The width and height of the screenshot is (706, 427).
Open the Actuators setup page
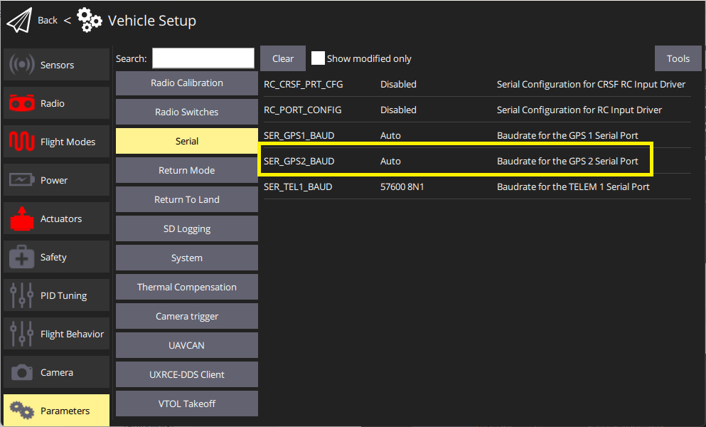tap(56, 218)
